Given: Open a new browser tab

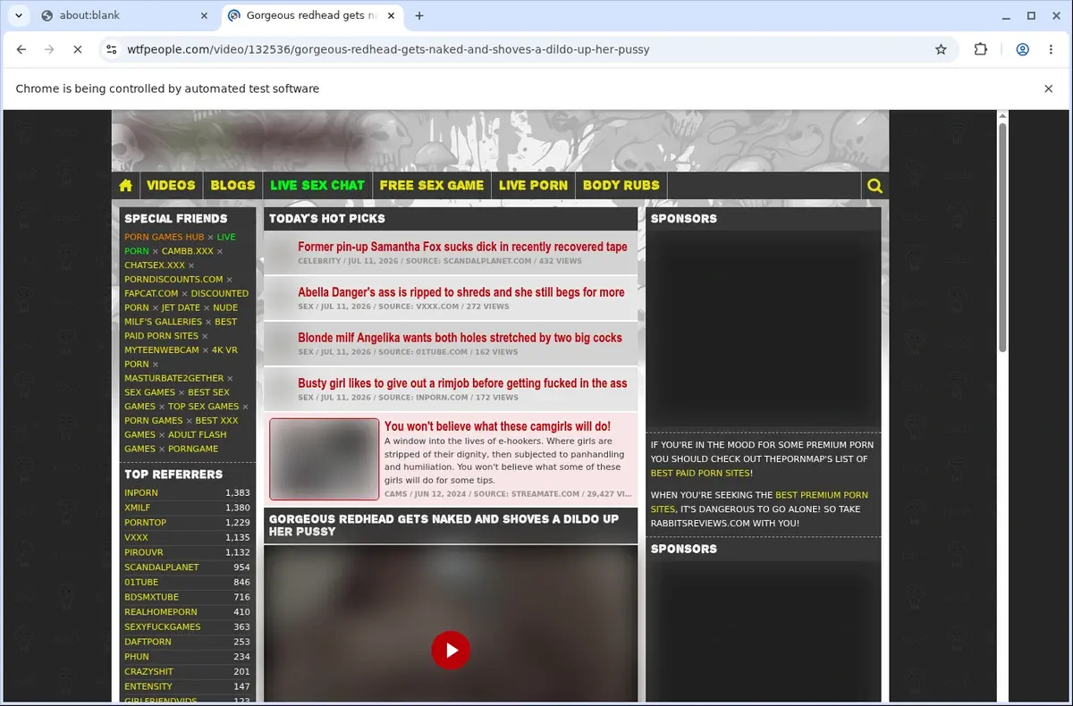Looking at the screenshot, I should tap(419, 15).
